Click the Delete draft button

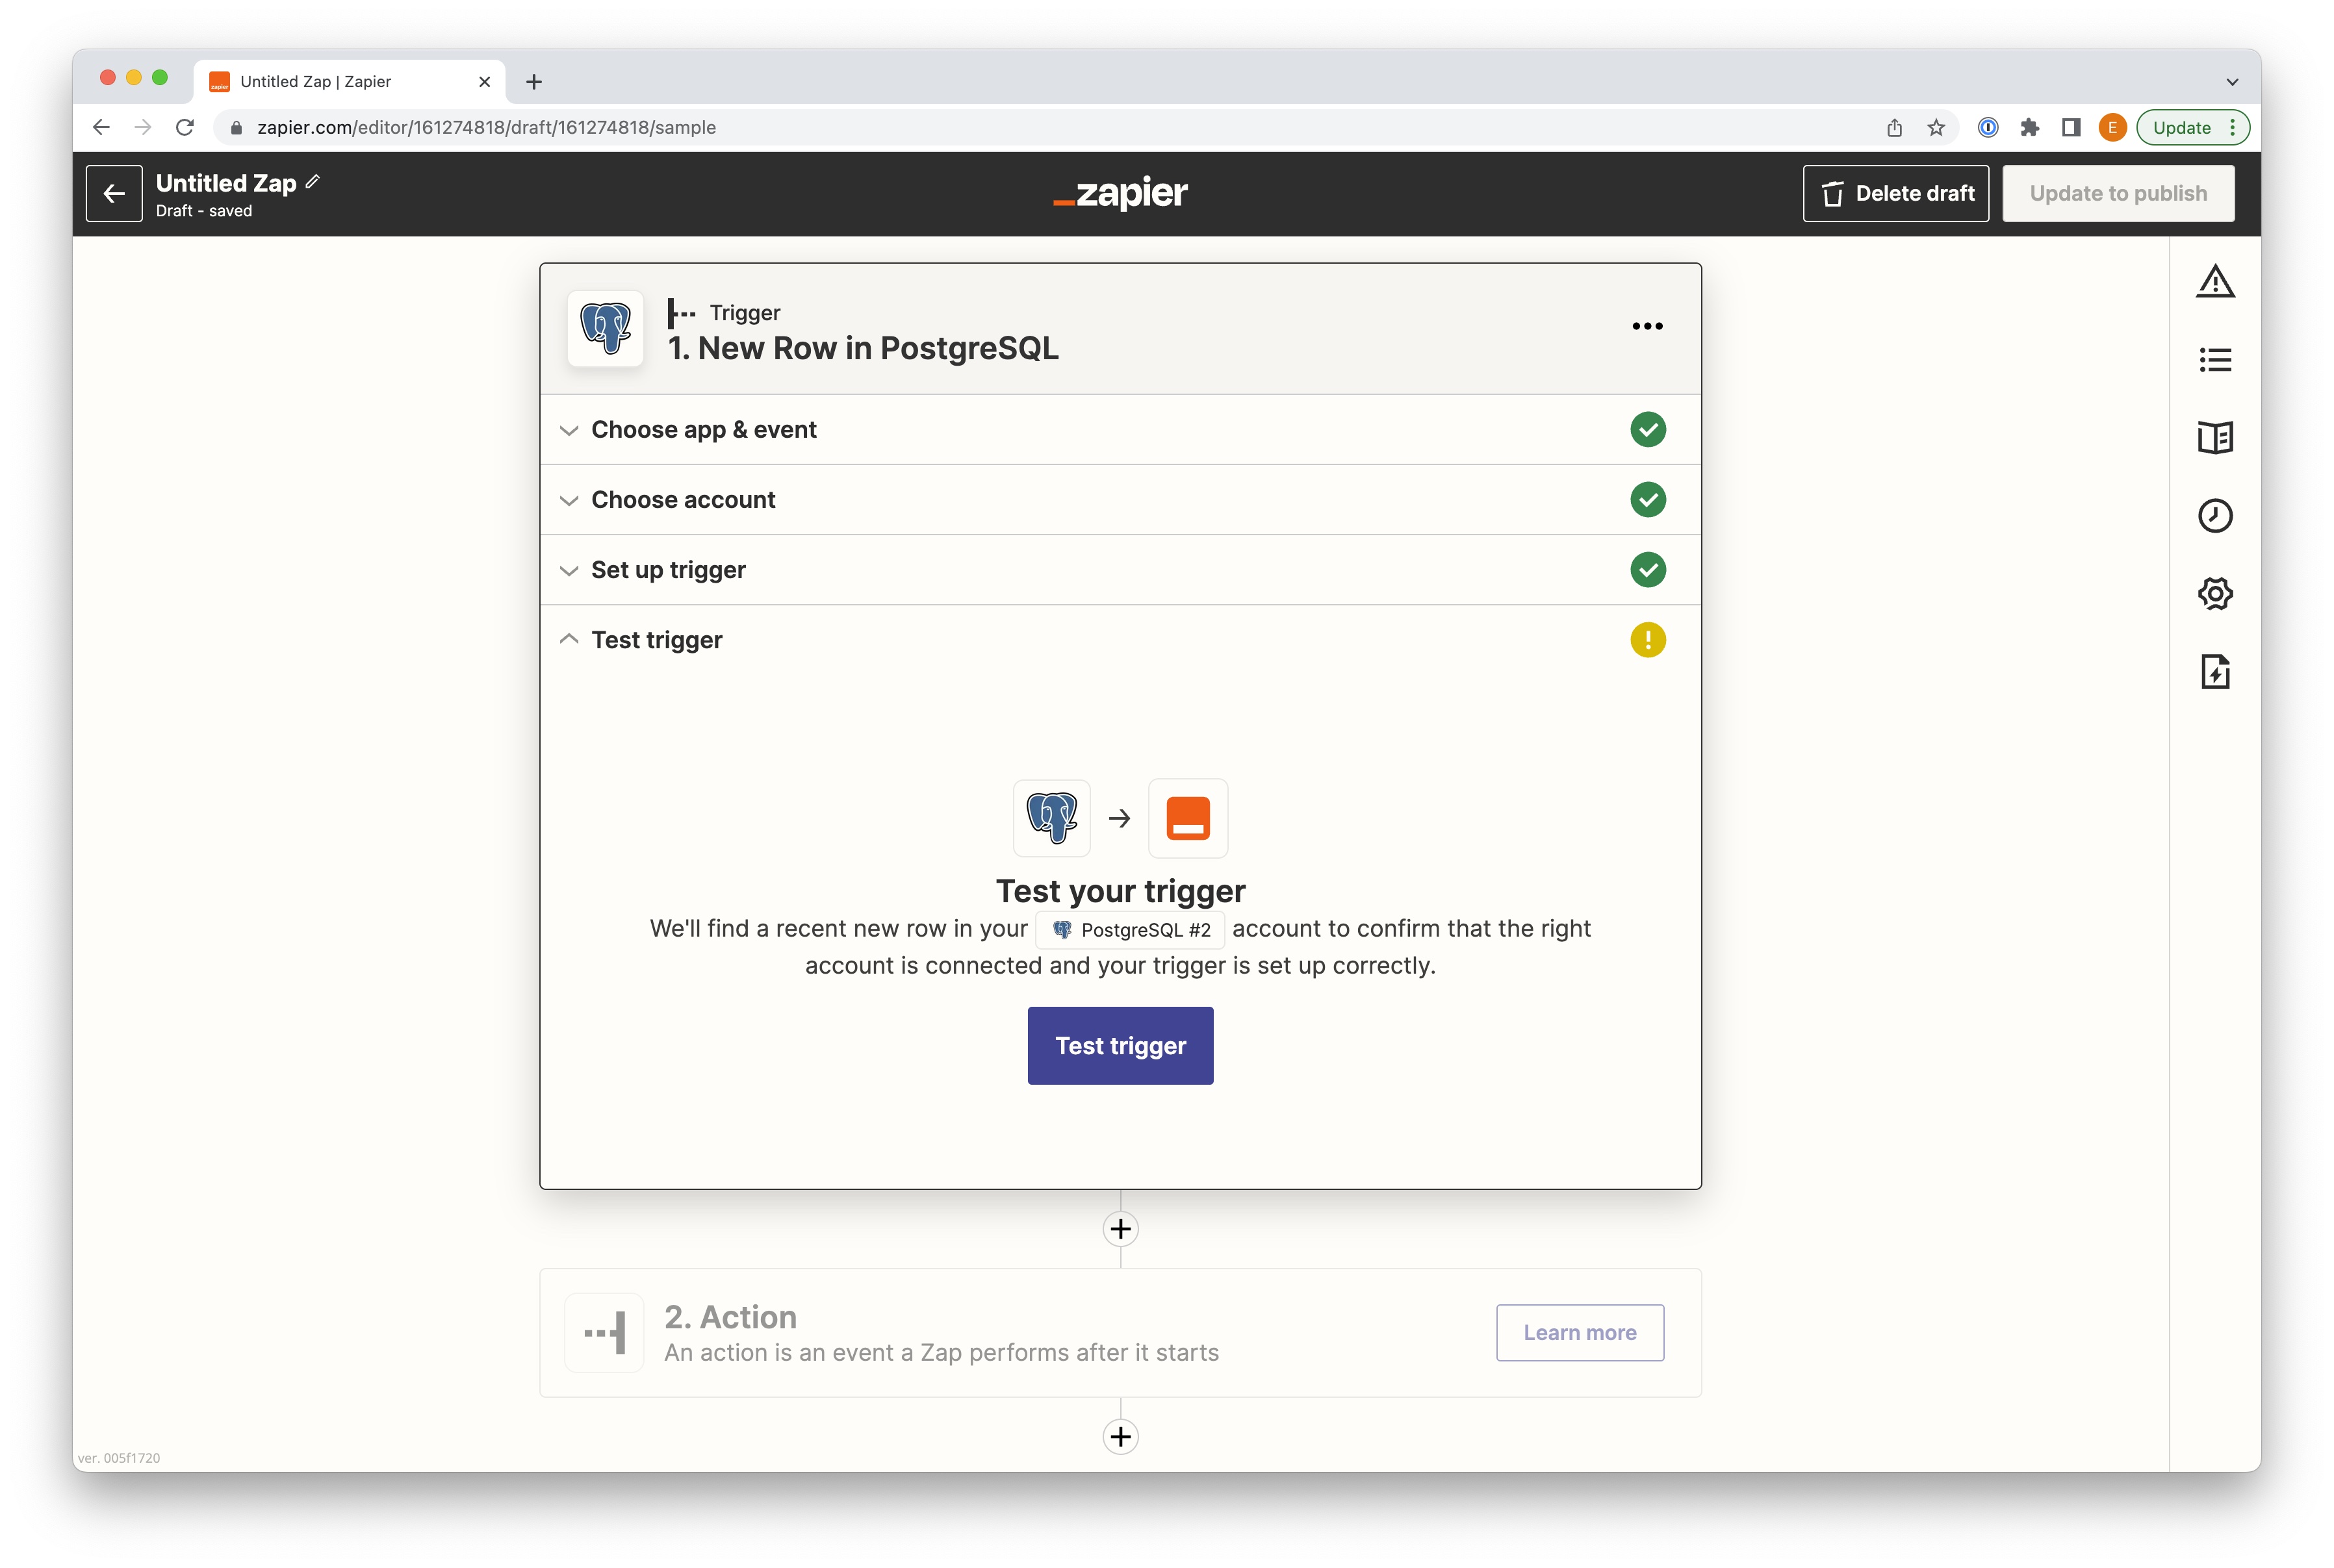1895,193
